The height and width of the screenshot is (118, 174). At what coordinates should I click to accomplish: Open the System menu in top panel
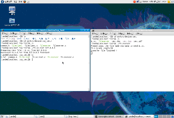point(20,2)
